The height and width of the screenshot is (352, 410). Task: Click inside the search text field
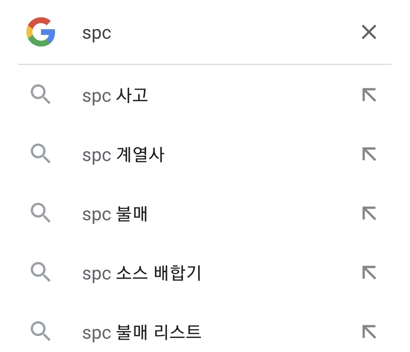190,32
